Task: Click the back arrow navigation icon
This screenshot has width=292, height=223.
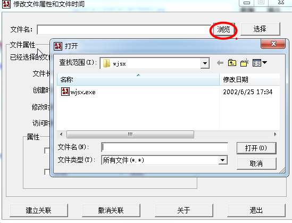Action: pos(220,63)
